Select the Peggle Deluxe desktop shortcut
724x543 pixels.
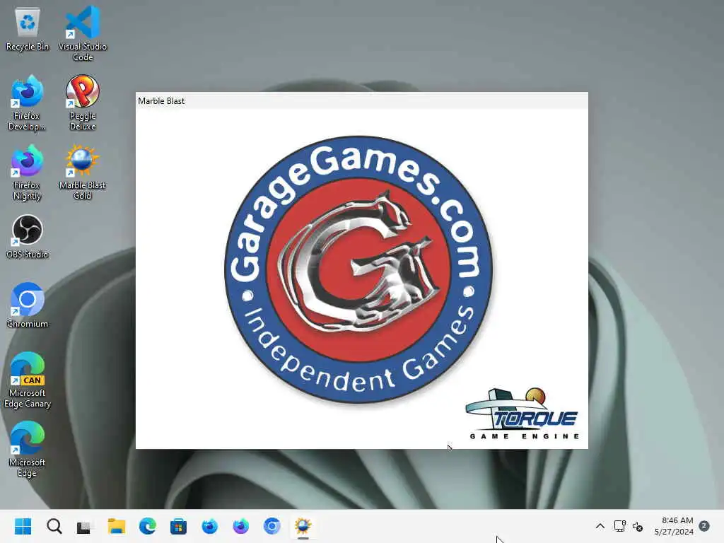(83, 103)
